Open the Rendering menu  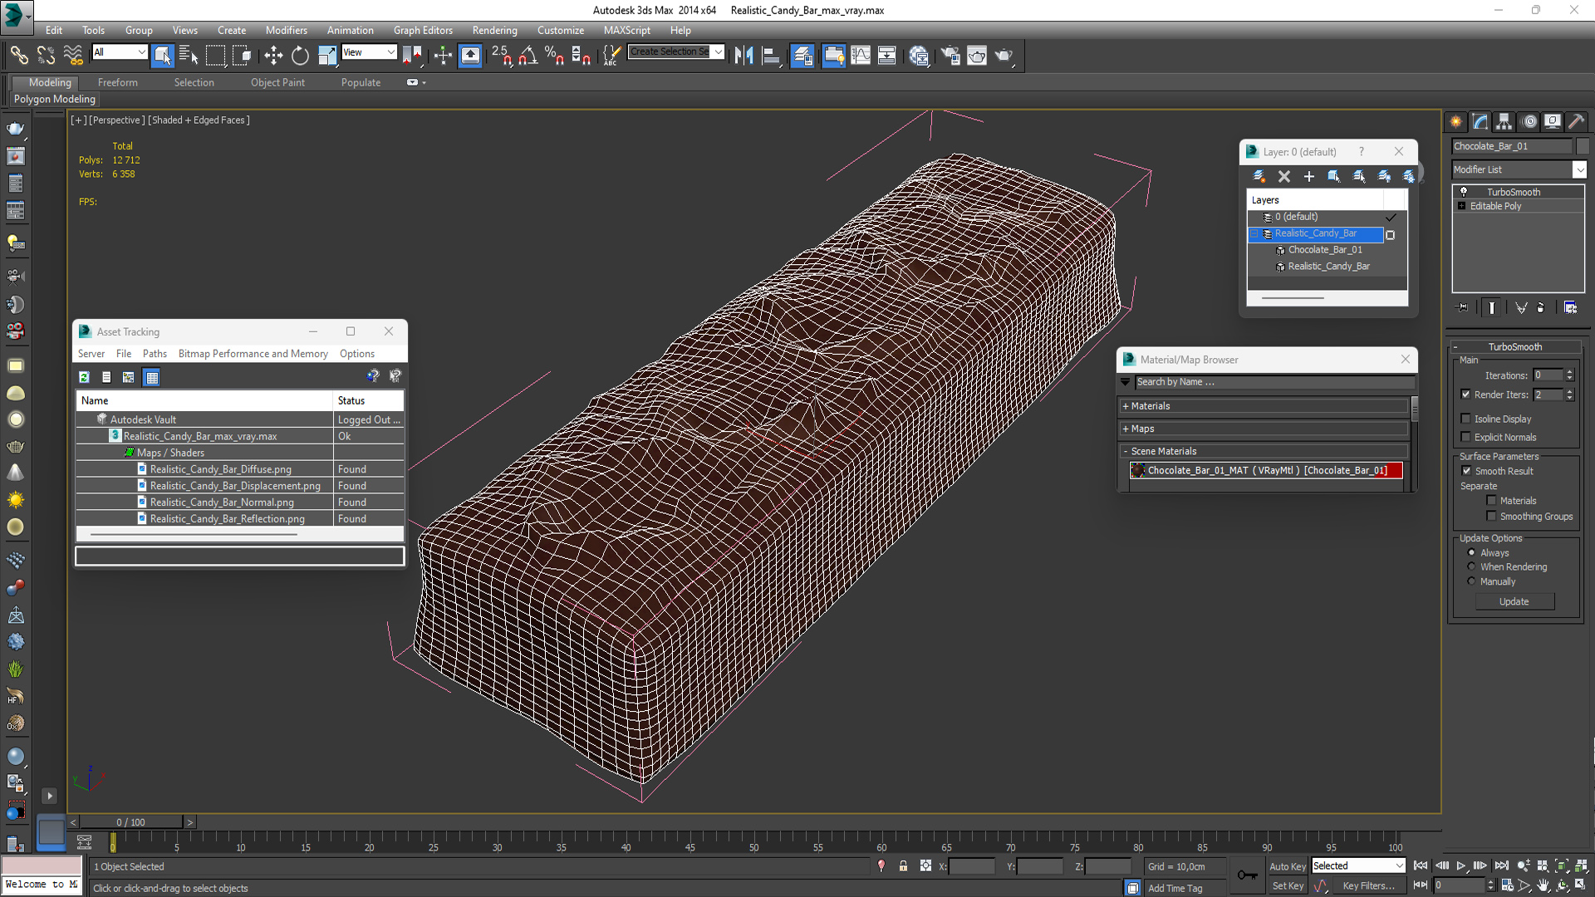pyautogui.click(x=494, y=31)
